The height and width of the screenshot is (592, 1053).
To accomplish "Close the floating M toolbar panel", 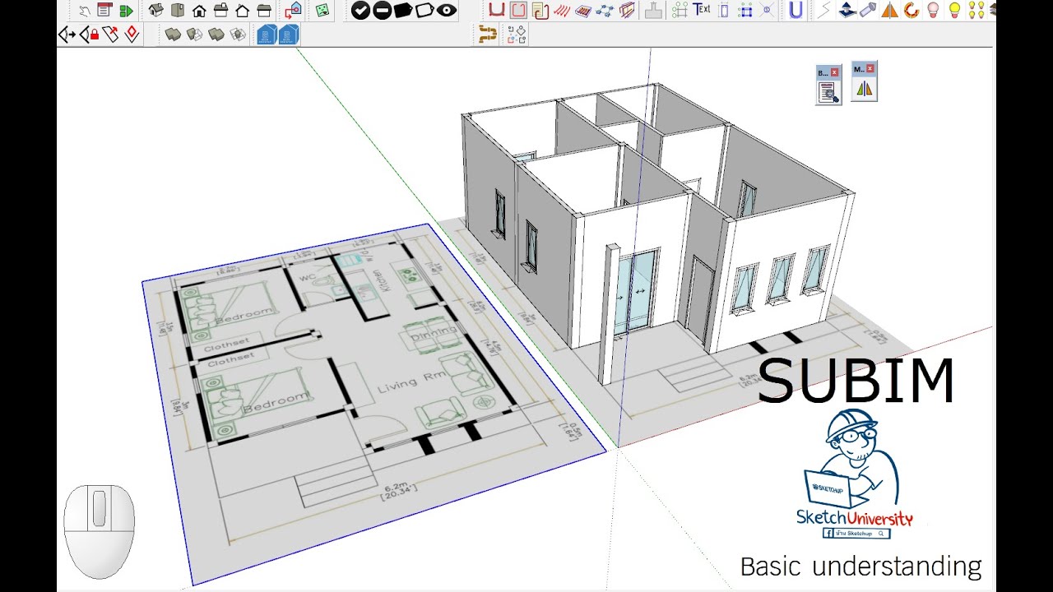I will [870, 68].
